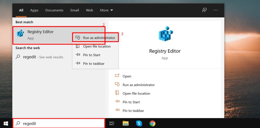The height and width of the screenshot is (128, 260).
Task: Launch File Explorer from the taskbar
Action: click(125, 123)
